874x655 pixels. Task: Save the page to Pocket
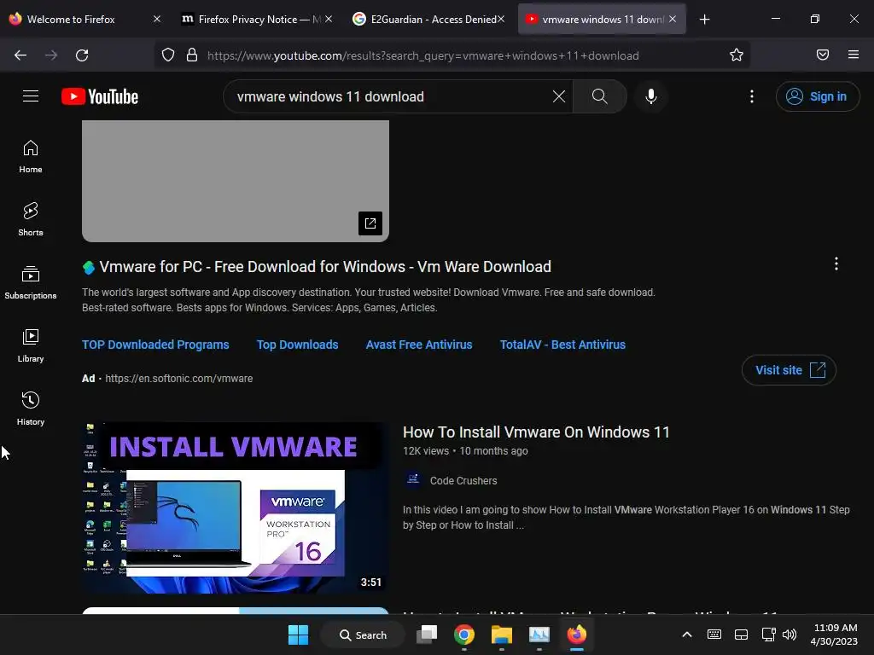coord(822,55)
